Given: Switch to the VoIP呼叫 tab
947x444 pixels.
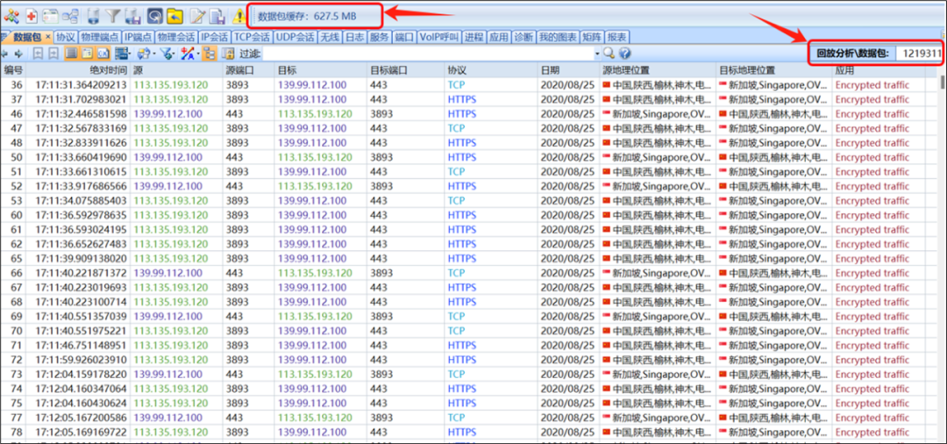Looking at the screenshot, I should tap(438, 37).
